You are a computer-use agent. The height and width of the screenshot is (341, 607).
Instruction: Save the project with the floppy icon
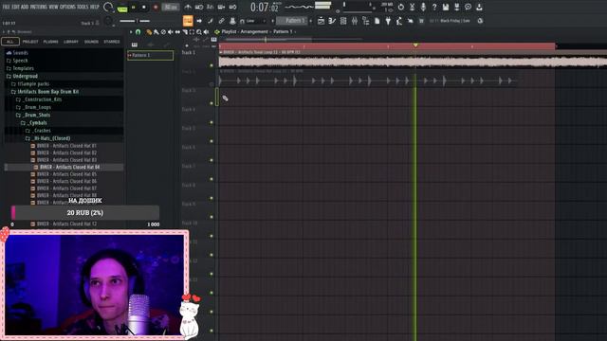pyautogui.click(x=446, y=7)
